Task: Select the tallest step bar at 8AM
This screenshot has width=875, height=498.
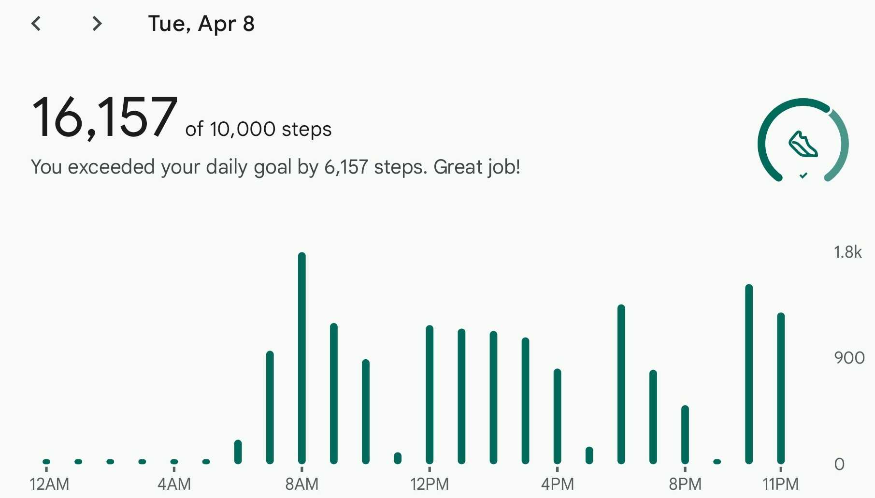Action: [302, 358]
